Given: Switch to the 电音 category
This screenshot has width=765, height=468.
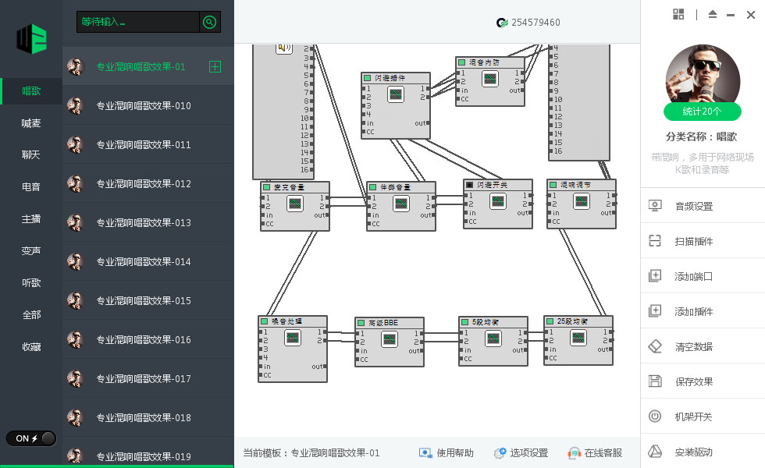Looking at the screenshot, I should [x=31, y=187].
